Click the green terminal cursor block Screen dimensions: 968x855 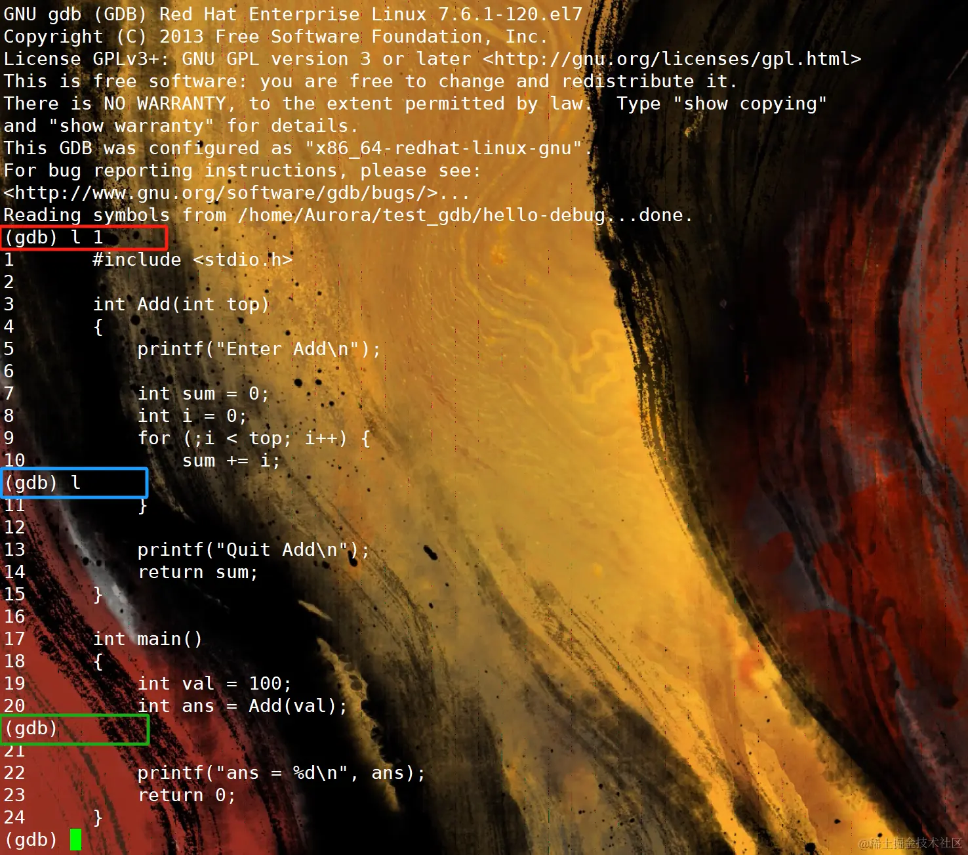tap(76, 840)
